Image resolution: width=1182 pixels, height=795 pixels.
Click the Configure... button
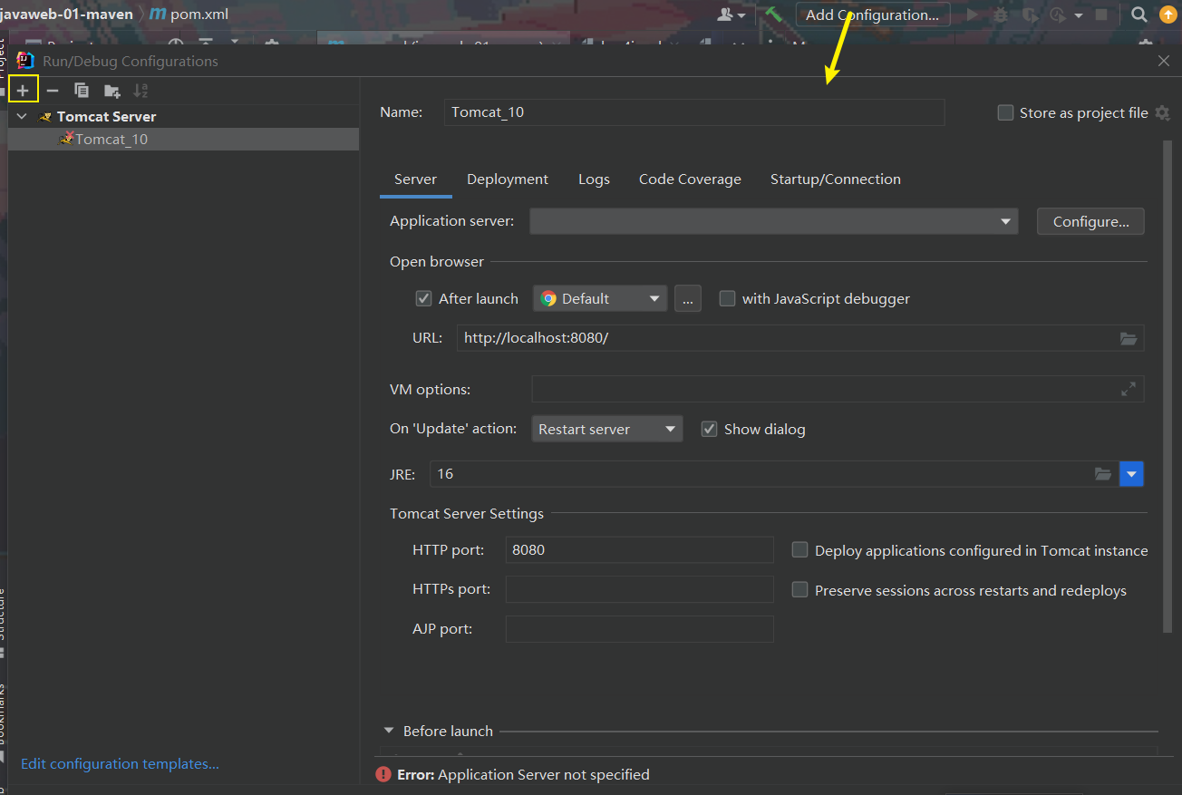(x=1090, y=221)
